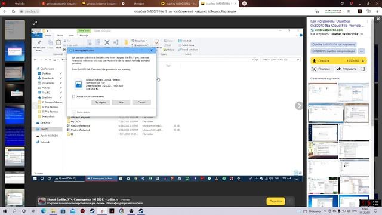Click the ONEDRIVE ошибка синхронизации tag
This screenshot has width=382, height=215.
click(334, 51)
